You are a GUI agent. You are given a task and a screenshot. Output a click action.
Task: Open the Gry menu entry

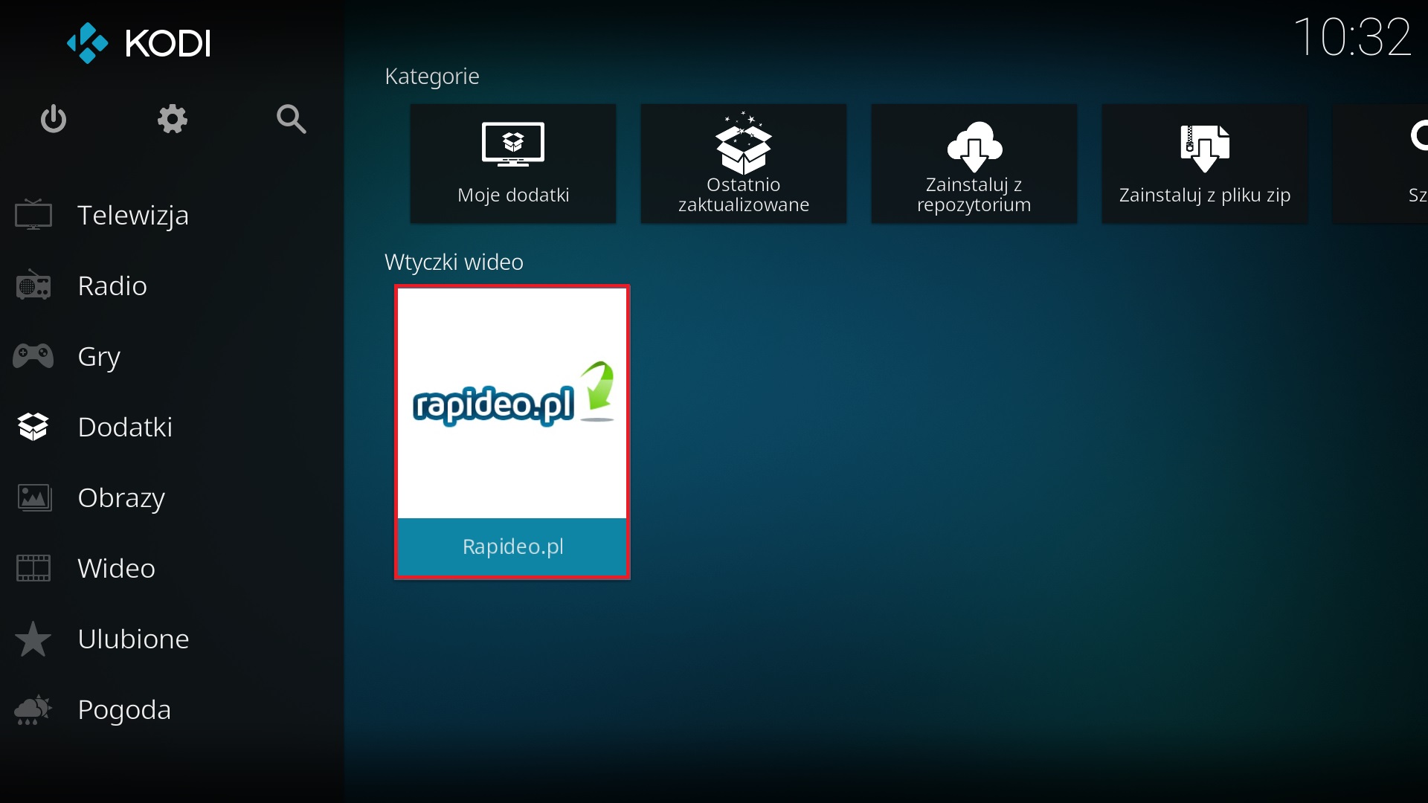tap(99, 357)
